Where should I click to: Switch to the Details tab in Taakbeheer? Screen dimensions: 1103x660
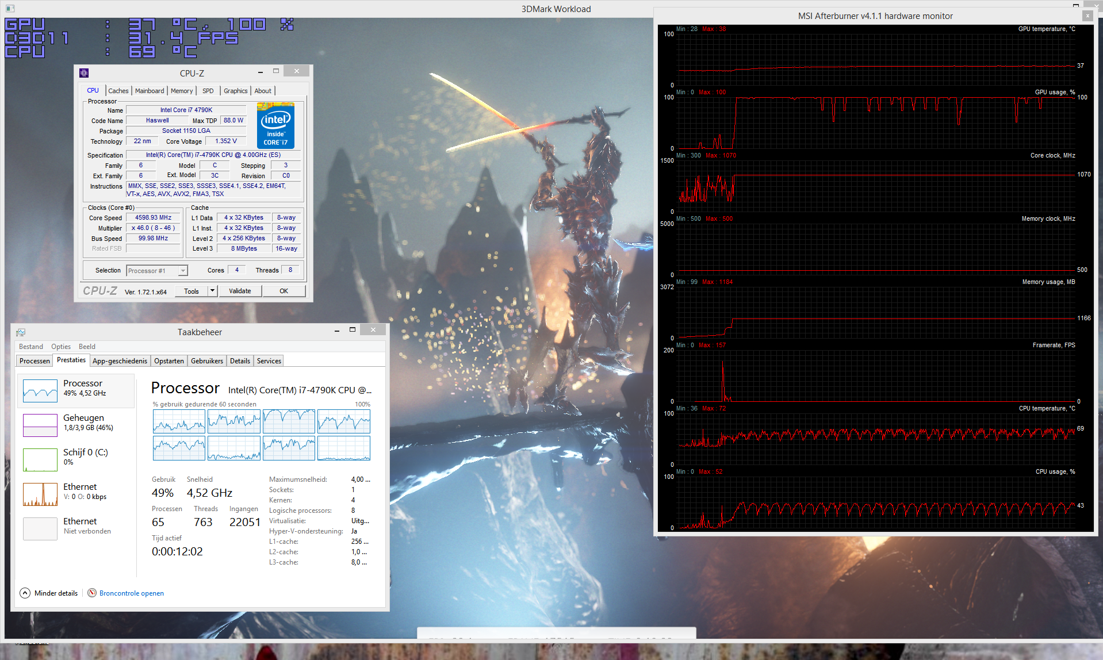point(240,361)
